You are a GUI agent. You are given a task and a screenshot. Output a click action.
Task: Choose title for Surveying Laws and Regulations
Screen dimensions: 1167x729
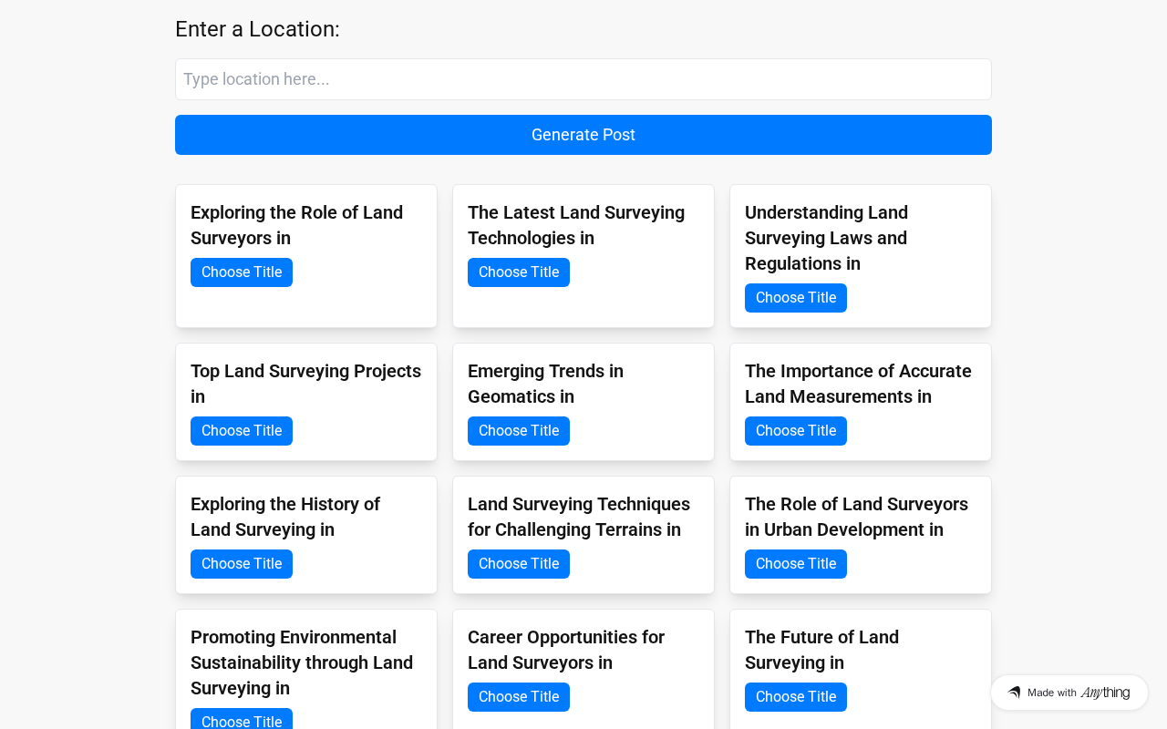(796, 298)
